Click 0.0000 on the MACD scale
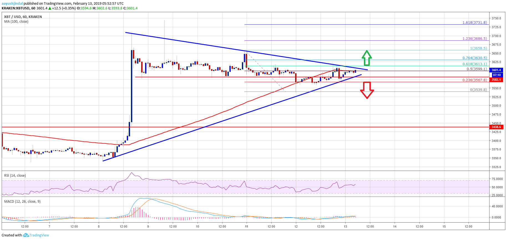507x240 pixels. [496, 217]
